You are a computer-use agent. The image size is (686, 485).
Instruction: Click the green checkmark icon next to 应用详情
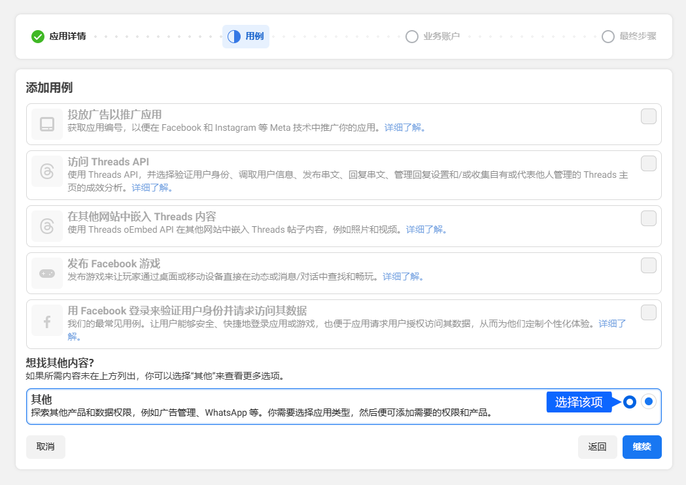click(x=38, y=37)
